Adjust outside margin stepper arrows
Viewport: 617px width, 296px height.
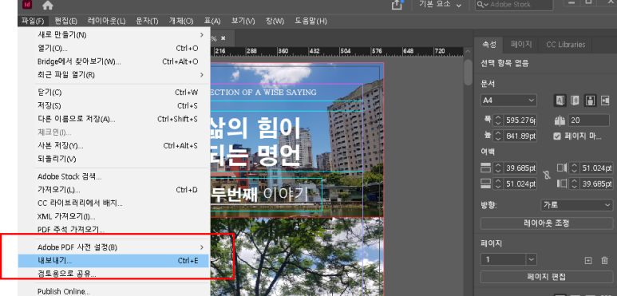click(574, 184)
